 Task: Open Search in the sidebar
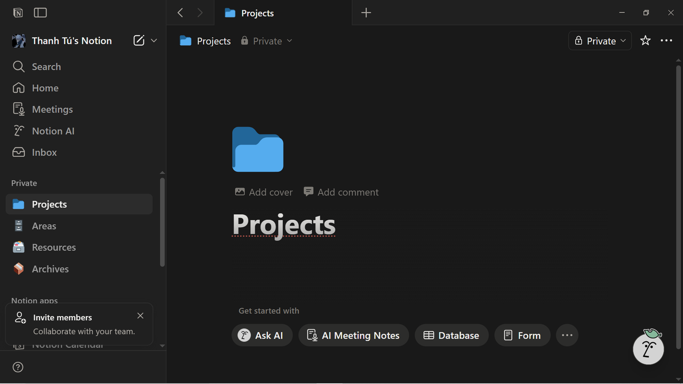46,67
